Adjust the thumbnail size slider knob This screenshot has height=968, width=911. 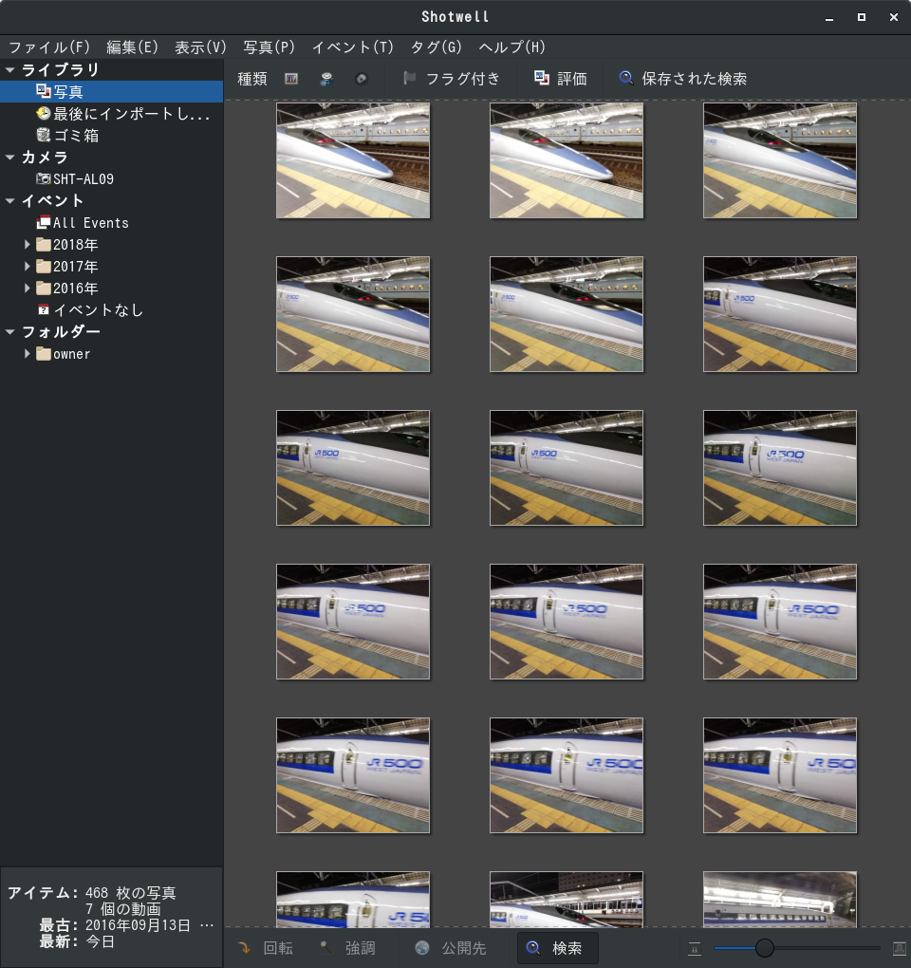tap(764, 948)
